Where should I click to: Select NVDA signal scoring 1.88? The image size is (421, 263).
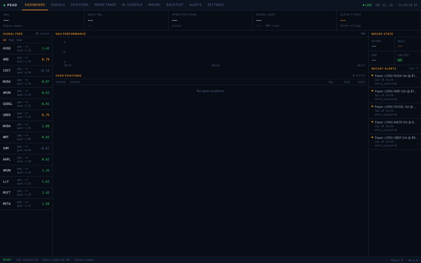(x=26, y=126)
